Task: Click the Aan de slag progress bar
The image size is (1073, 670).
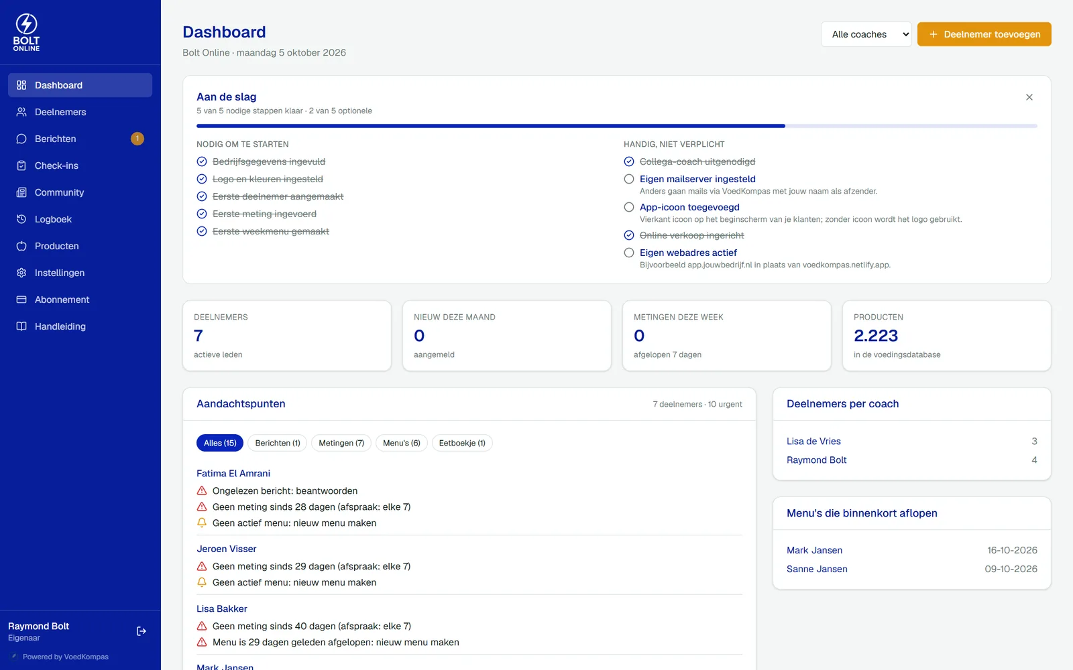Action: (617, 126)
